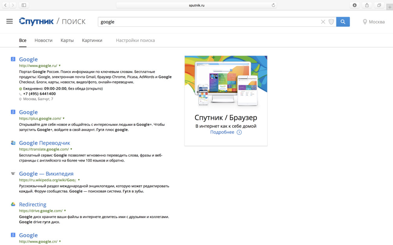Click the location pin icon beside Москва
This screenshot has width=393, height=245.
click(365, 22)
